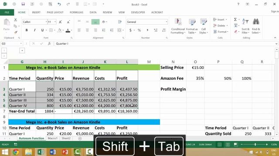Screen dimensions: 279x156
Task: Open the FILE tab
Action: click(7, 13)
